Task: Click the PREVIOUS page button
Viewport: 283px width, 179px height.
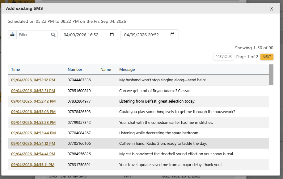Action: pyautogui.click(x=223, y=57)
